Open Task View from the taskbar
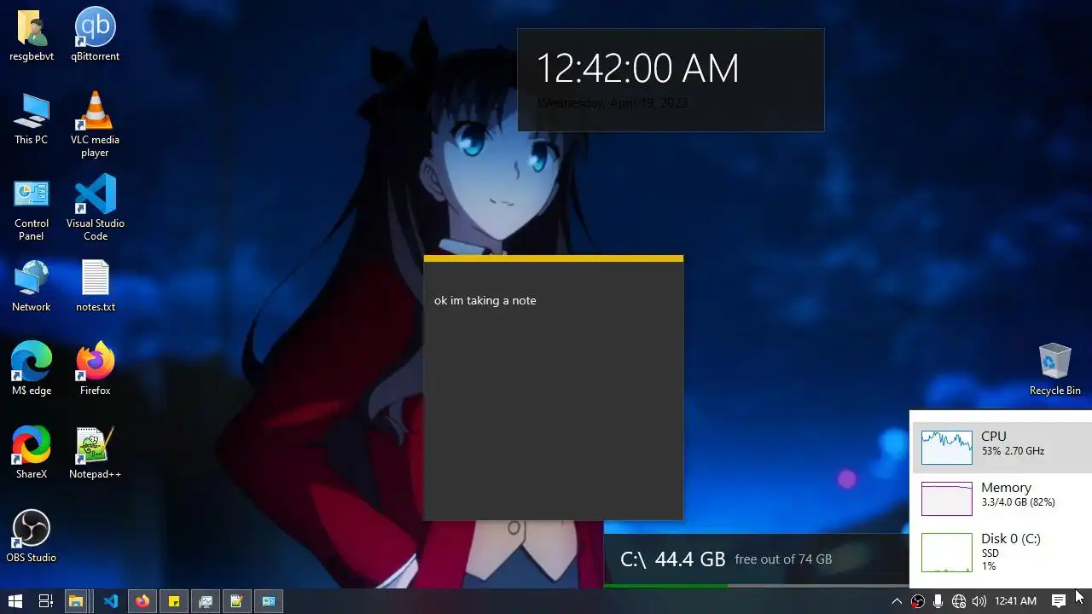Screen dimensions: 1092x614 pyautogui.click(x=46, y=601)
